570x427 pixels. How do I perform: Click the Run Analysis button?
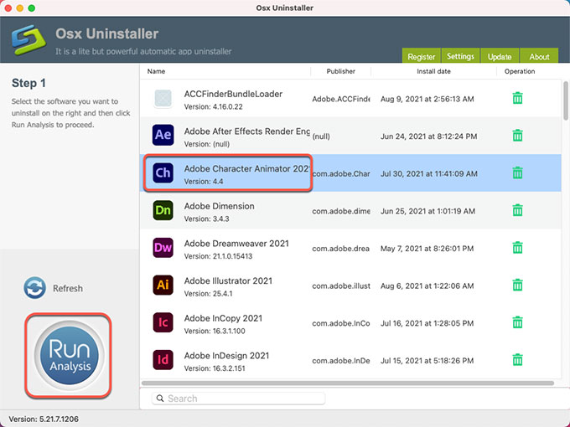69,356
